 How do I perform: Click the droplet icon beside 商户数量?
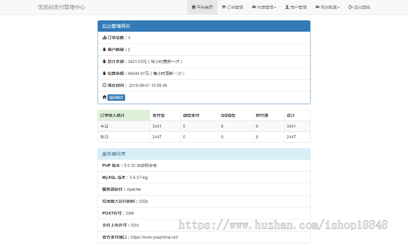pyautogui.click(x=104, y=49)
